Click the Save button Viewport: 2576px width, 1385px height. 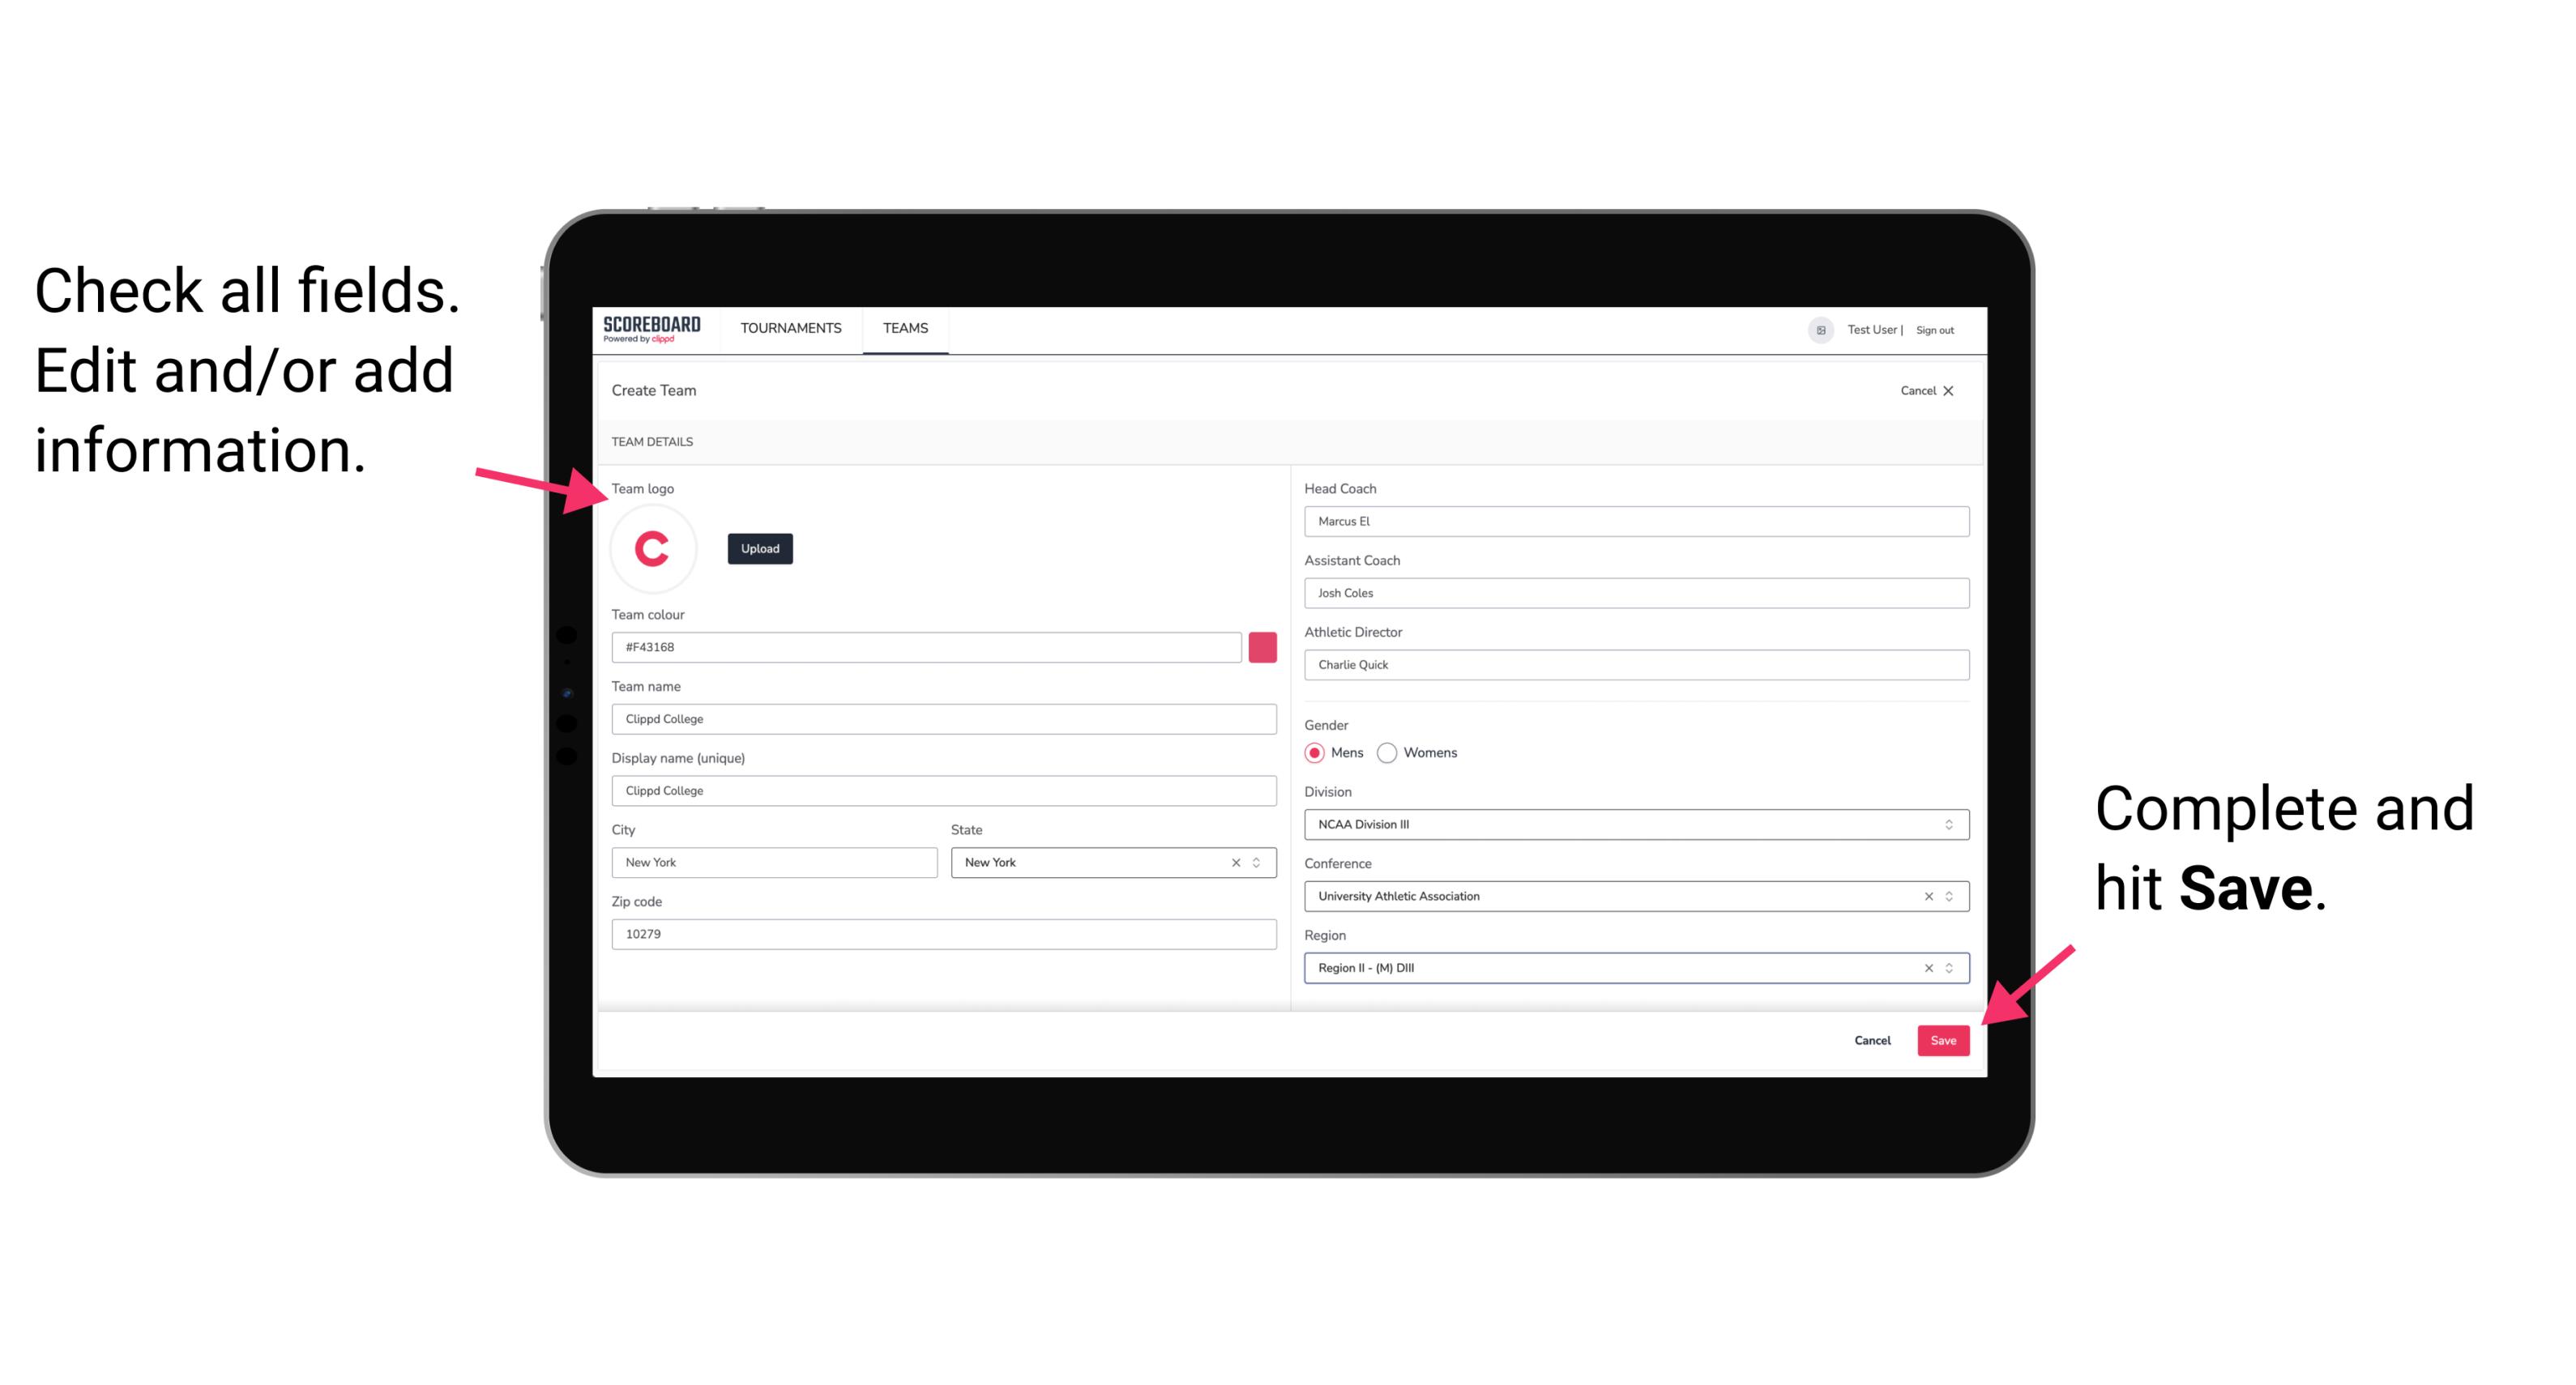pos(1945,1037)
